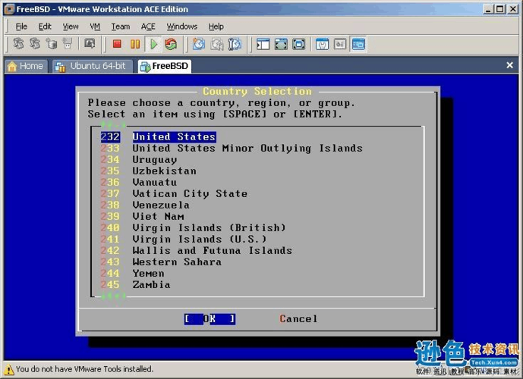
Task: Select the FreeBSD tab
Action: [165, 66]
